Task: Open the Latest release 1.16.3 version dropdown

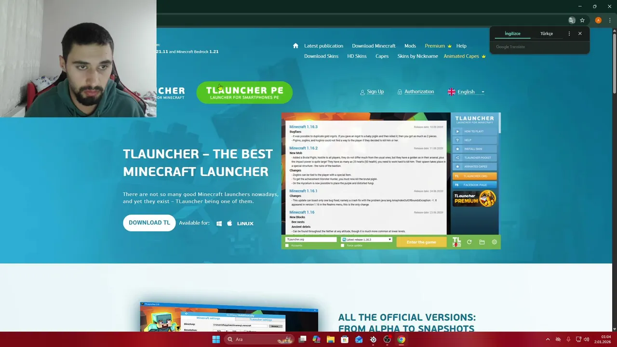Action: click(x=367, y=240)
